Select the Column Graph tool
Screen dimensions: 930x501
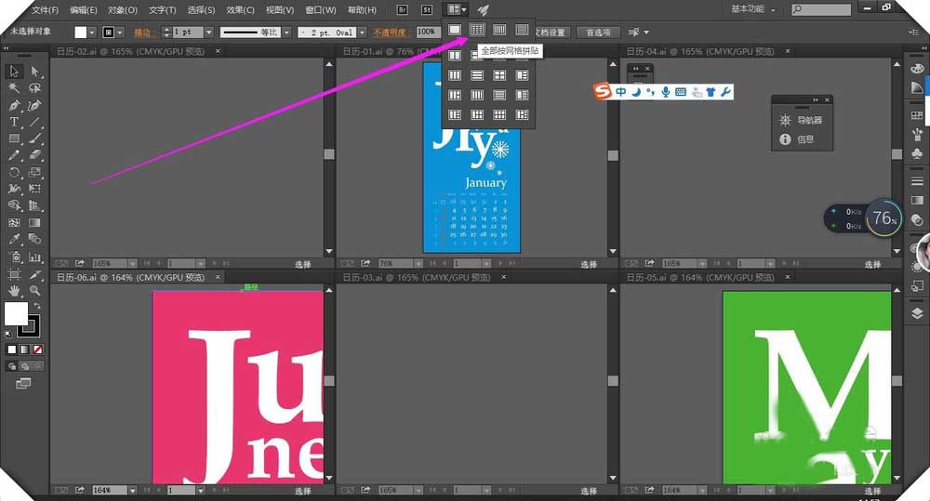(34, 257)
